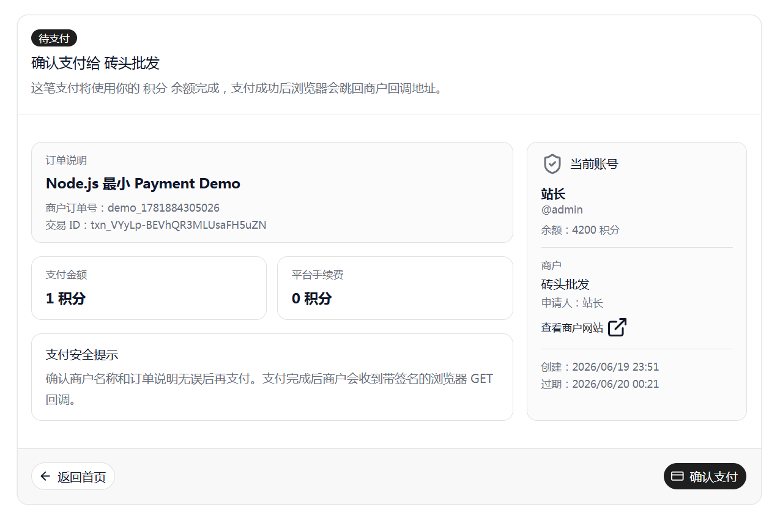This screenshot has height=523, width=780.
Task: Click the creation time 2026/06/19 23:51
Action: 615,367
